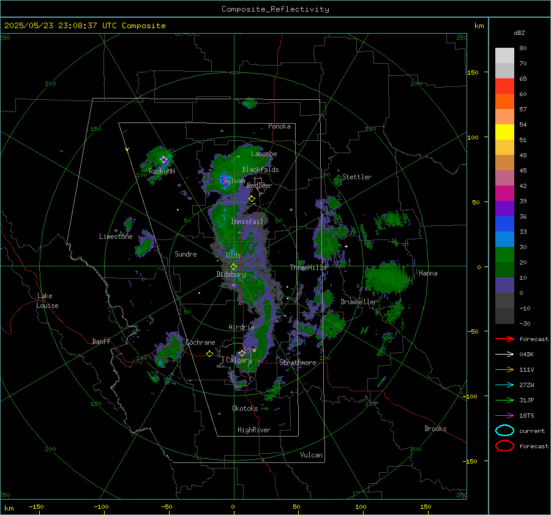Click the green 31JP arrow legend icon
The height and width of the screenshot is (515, 551).
point(504,400)
